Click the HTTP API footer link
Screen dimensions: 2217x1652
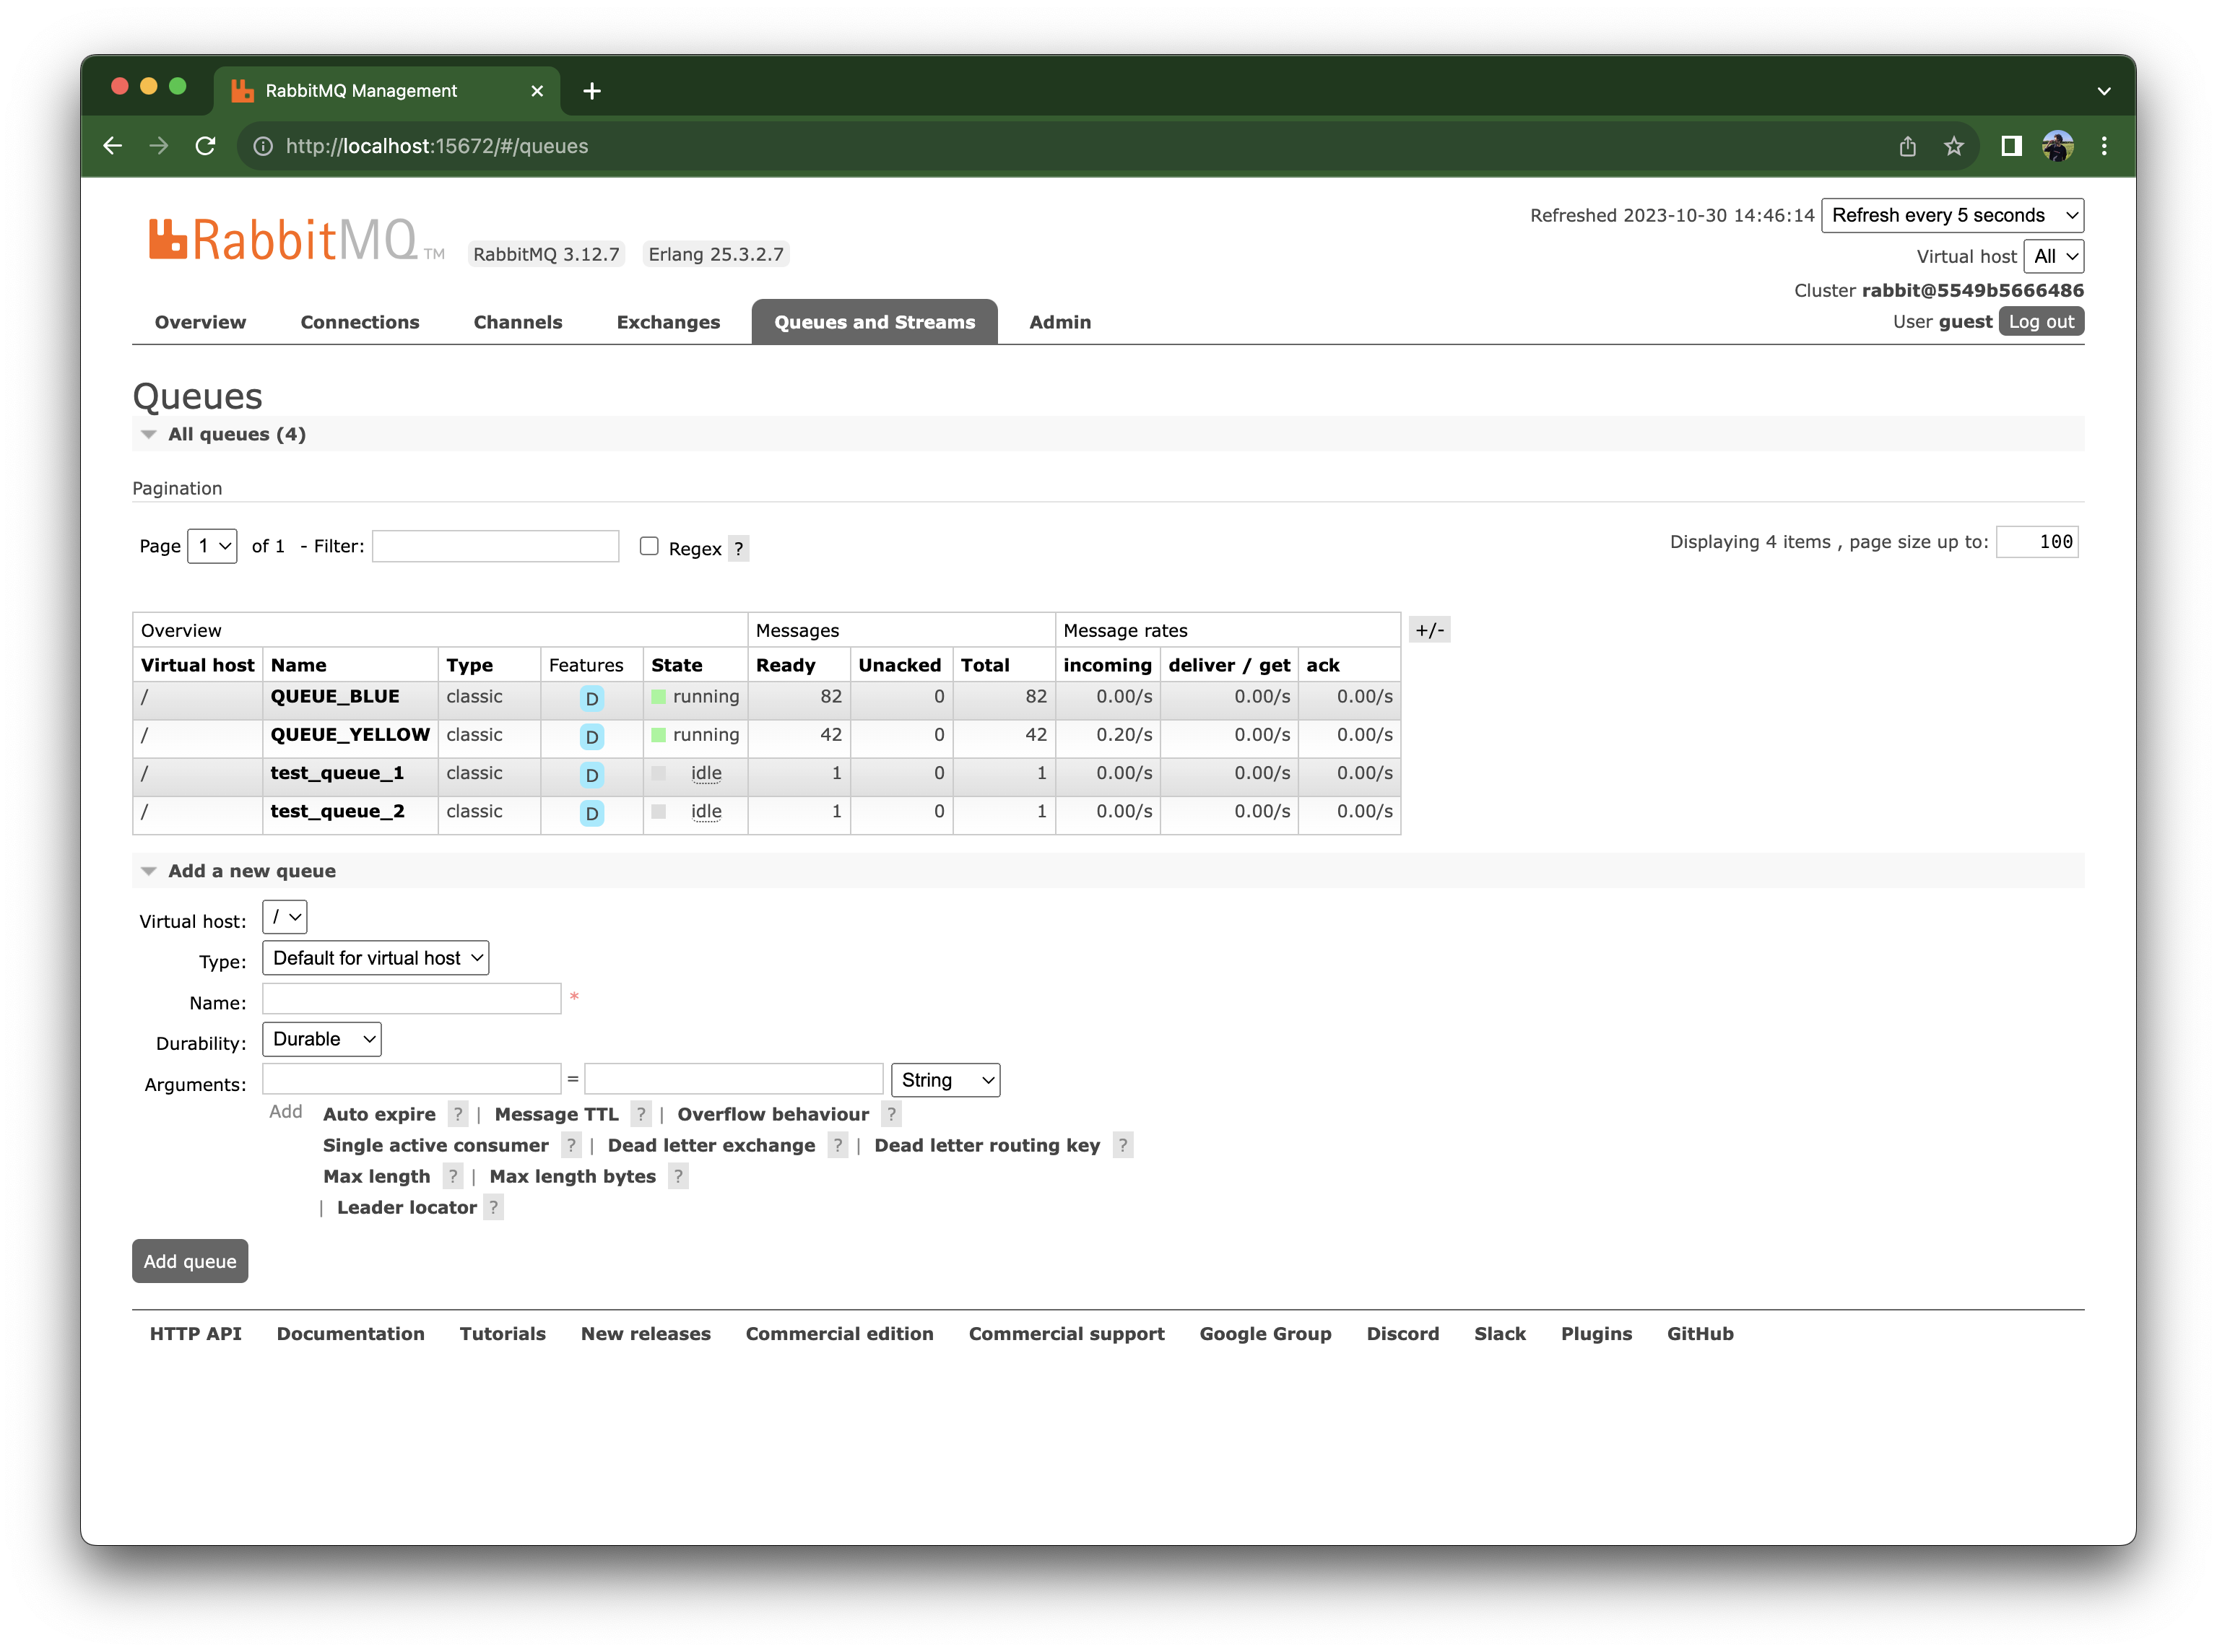[196, 1334]
